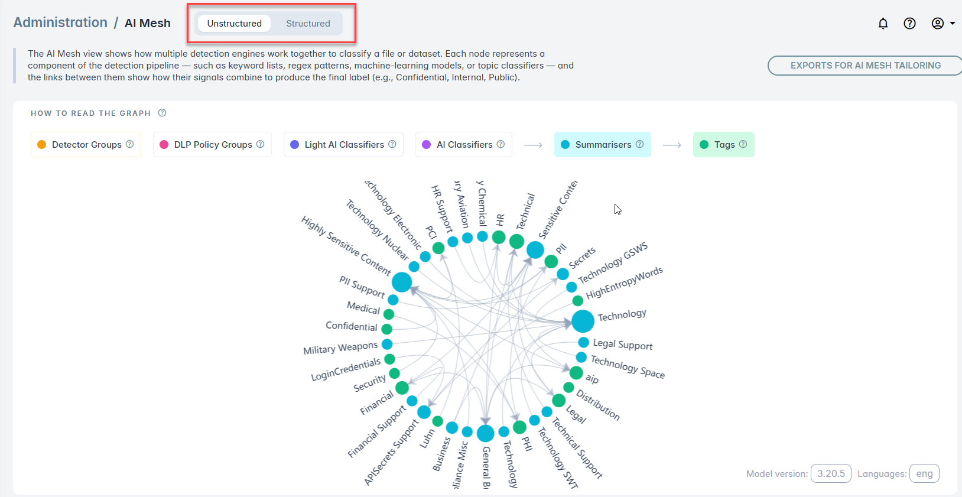Click info icon next to Tags
962x497 pixels.
click(743, 144)
